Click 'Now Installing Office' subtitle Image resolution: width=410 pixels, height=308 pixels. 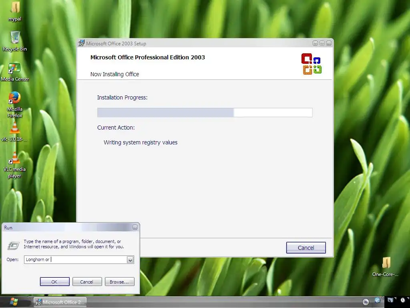115,74
